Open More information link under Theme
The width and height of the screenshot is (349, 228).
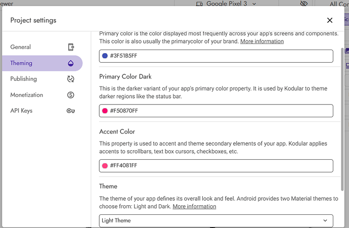tap(194, 207)
